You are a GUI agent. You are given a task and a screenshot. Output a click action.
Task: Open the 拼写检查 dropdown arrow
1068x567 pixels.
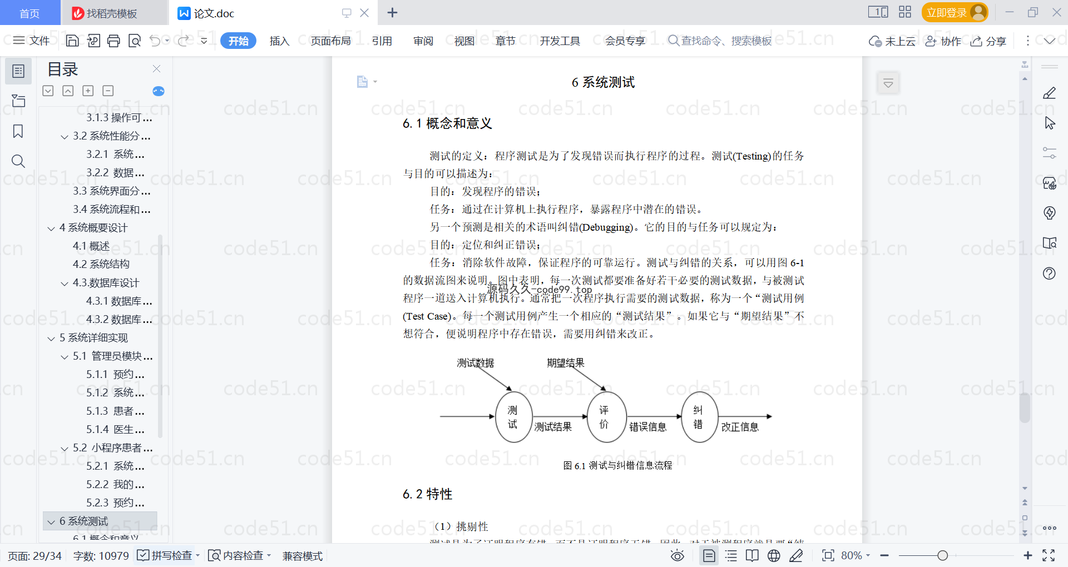[197, 555]
